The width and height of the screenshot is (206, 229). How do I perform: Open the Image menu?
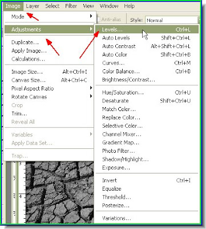pos(13,6)
